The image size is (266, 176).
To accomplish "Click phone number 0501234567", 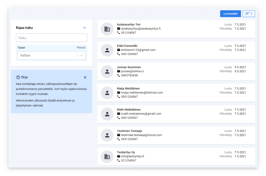I will (129, 97).
